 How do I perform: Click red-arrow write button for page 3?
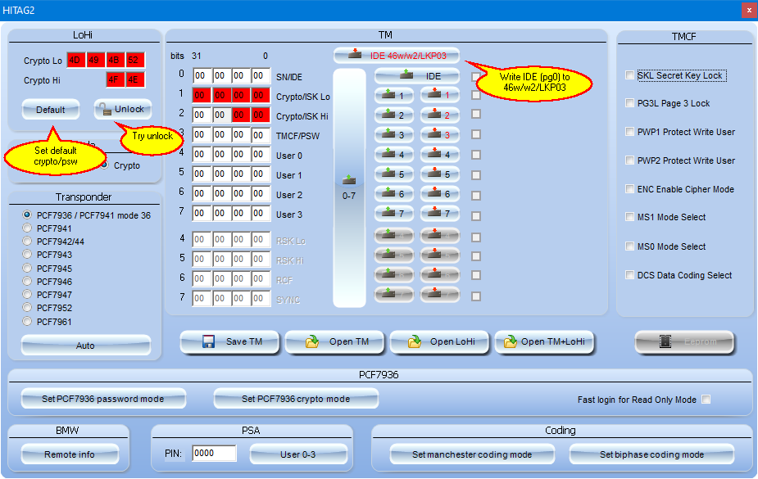coord(440,135)
